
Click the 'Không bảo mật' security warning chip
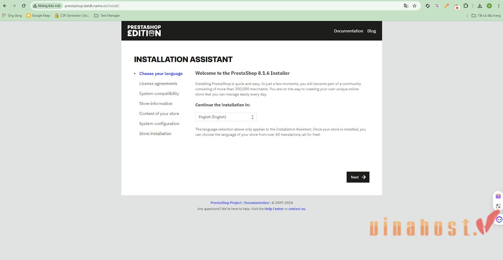(x=47, y=6)
